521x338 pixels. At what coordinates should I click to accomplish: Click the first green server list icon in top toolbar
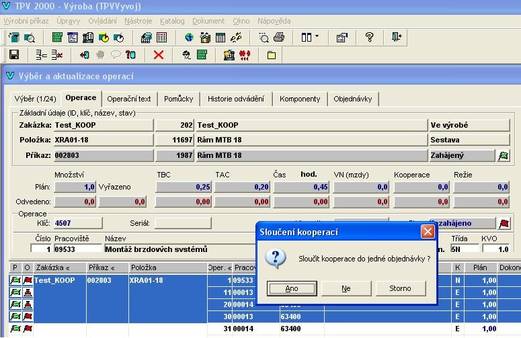point(57,37)
